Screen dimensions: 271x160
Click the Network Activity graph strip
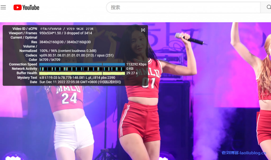(x=82, y=68)
